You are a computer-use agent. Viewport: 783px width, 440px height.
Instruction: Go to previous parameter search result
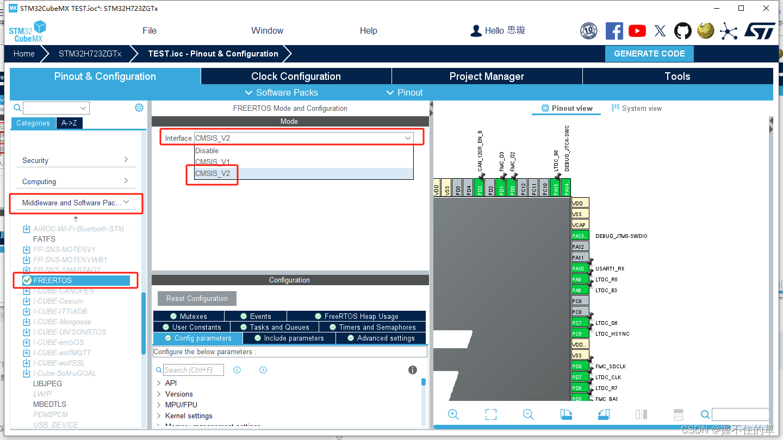237,370
